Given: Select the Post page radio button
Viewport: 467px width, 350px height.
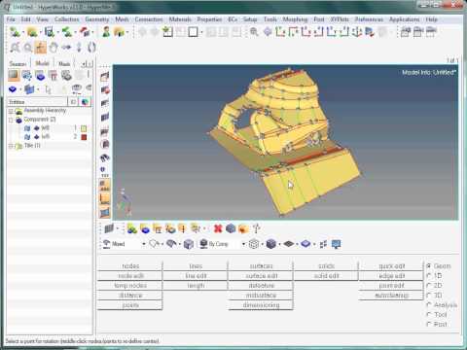Looking at the screenshot, I should (429, 324).
